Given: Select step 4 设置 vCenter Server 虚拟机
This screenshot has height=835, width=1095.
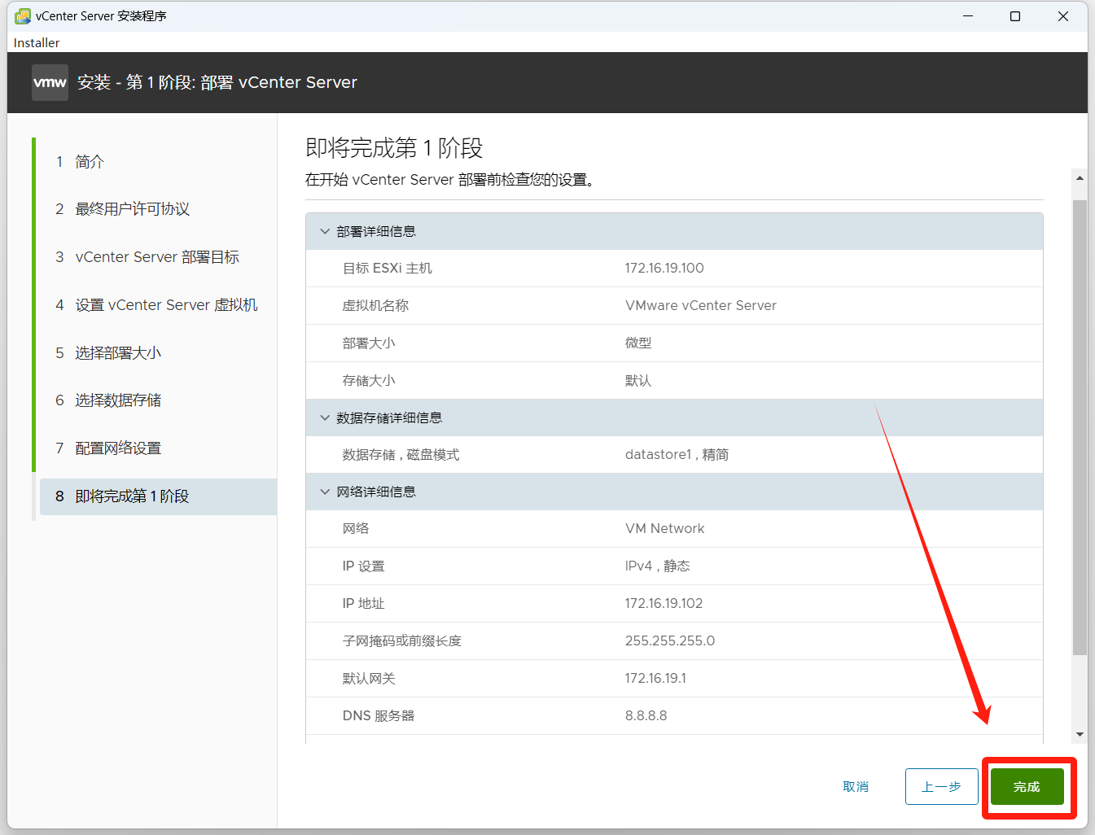Looking at the screenshot, I should tap(166, 305).
